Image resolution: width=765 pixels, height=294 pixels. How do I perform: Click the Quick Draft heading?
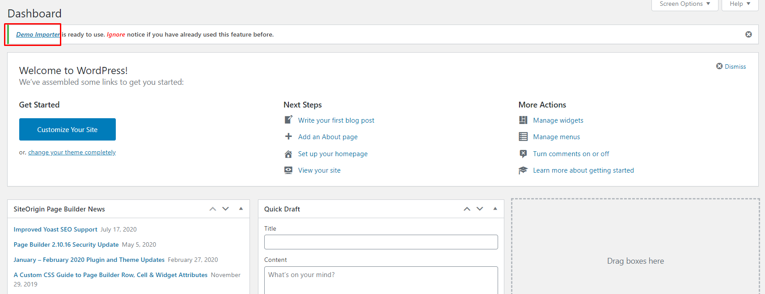(282, 209)
